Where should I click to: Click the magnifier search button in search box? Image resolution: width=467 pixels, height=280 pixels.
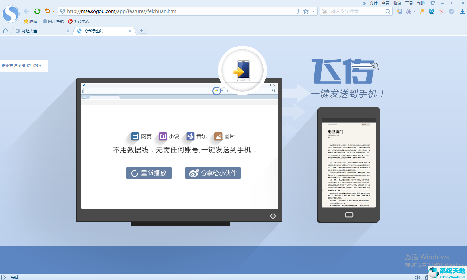pyautogui.click(x=388, y=11)
